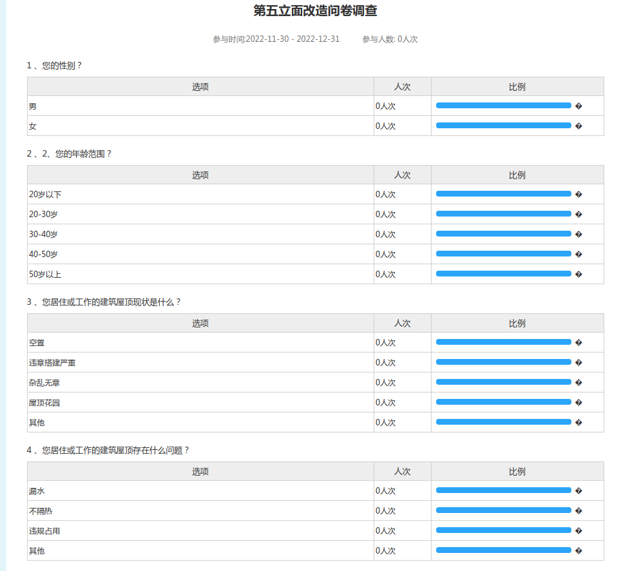Click the 人次 count for 50岁以上
This screenshot has height=571, width=621.
click(386, 275)
